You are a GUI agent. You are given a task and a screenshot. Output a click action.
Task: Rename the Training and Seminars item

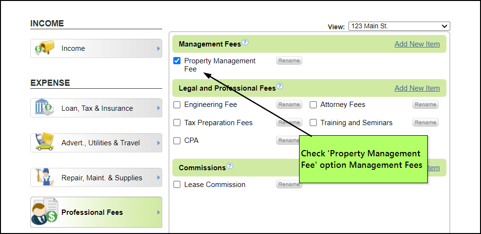[x=425, y=123]
